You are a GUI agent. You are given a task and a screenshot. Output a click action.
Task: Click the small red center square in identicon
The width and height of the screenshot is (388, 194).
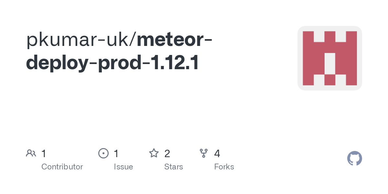click(329, 80)
